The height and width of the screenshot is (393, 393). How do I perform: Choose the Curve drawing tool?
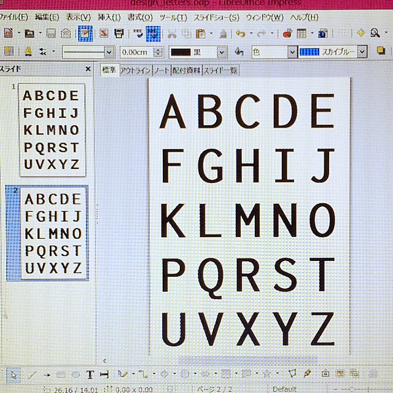tap(122, 374)
